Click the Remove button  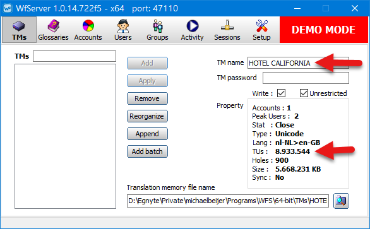click(x=147, y=98)
